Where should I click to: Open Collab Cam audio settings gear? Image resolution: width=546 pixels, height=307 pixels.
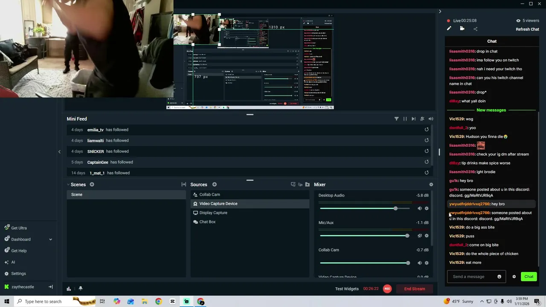pyautogui.click(x=427, y=263)
